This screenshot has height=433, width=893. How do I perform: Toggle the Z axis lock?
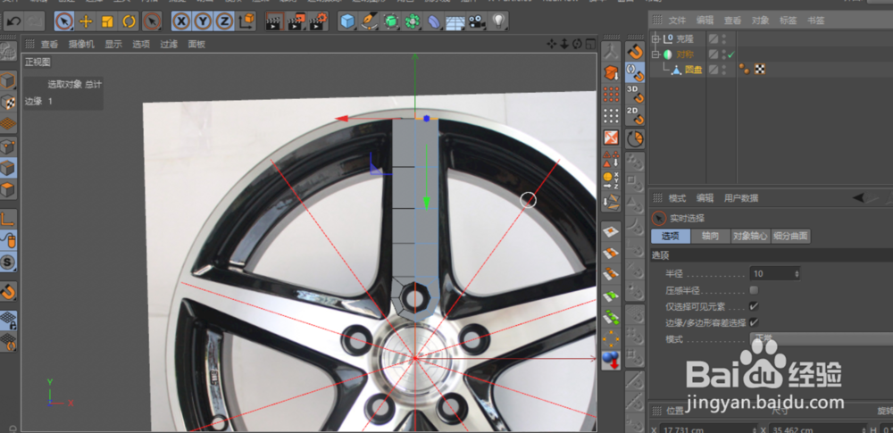(224, 21)
